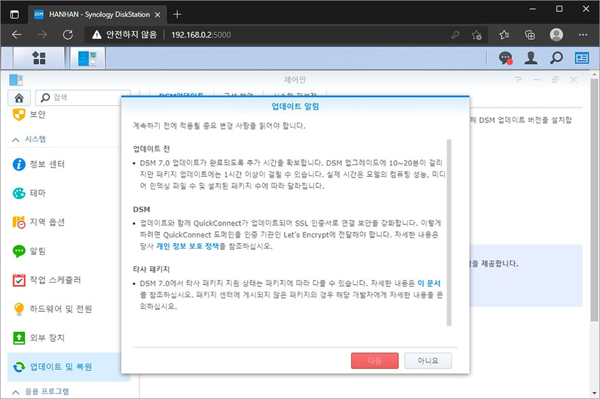Click the red 다음 button
This screenshot has width=600, height=399.
coord(375,361)
